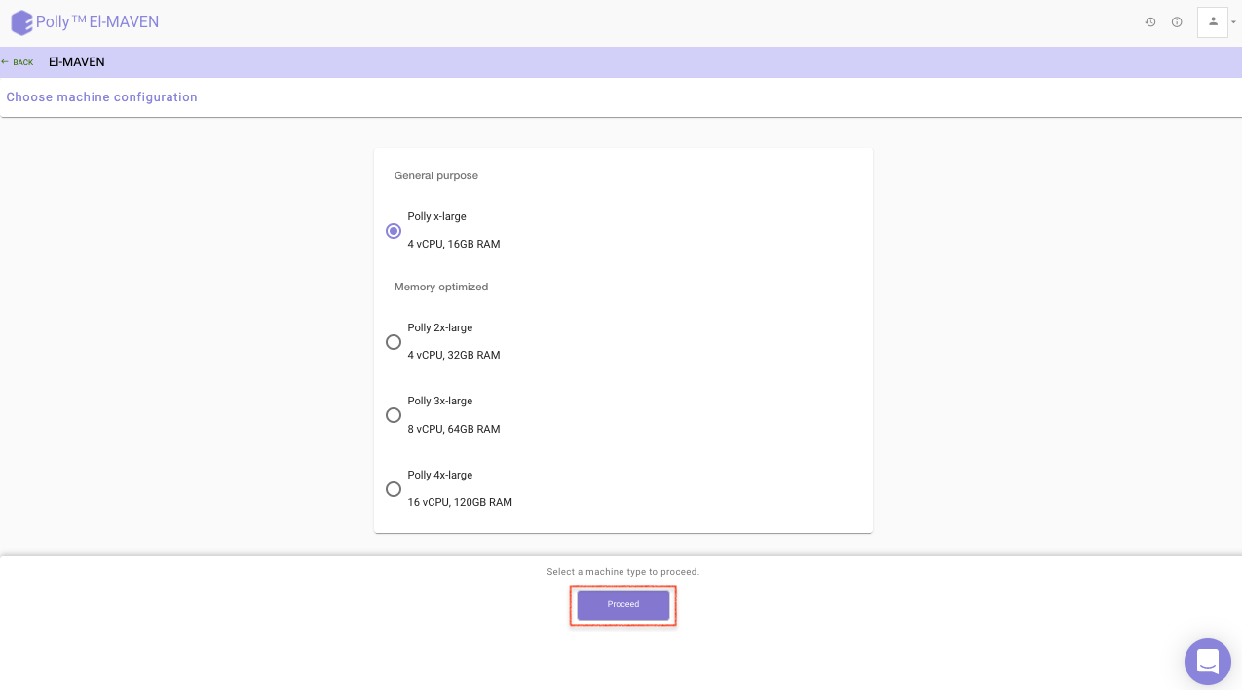Click the '16 vCPU, 120GB RAM' text
1242x690 pixels.
(460, 503)
